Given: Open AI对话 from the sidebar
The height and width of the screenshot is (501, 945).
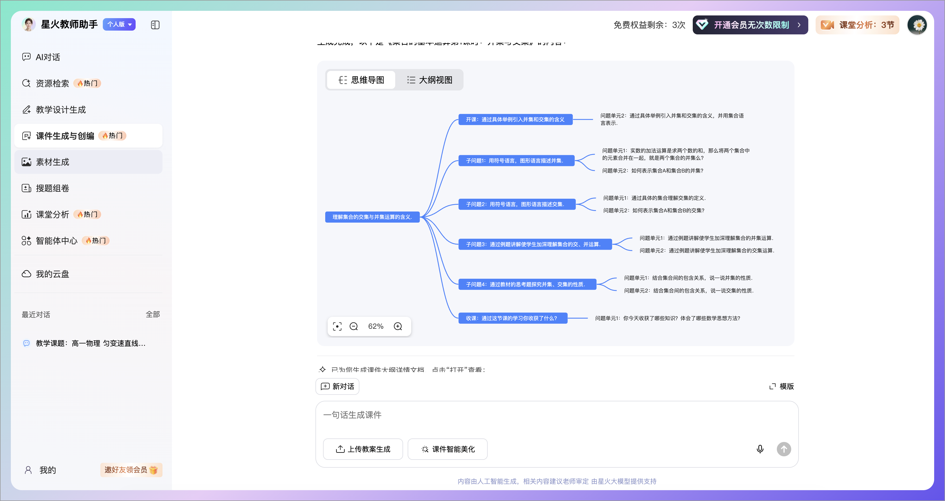Looking at the screenshot, I should (48, 57).
